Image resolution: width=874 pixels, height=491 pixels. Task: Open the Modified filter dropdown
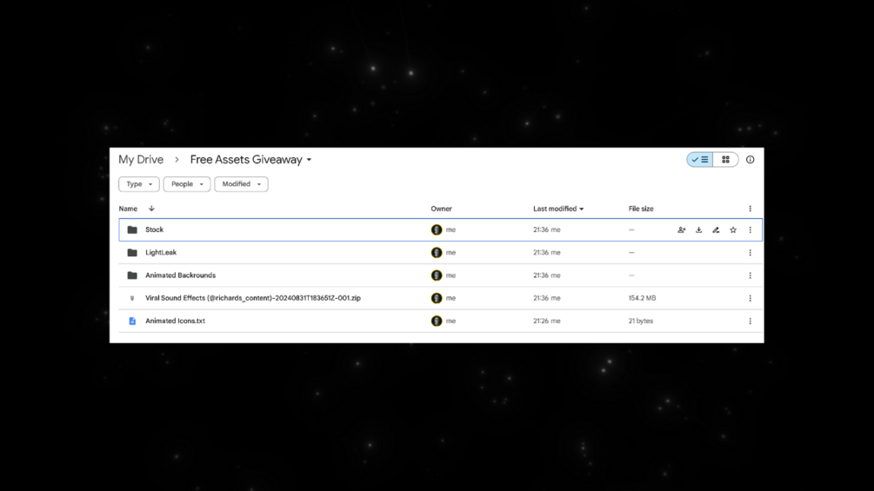point(241,184)
